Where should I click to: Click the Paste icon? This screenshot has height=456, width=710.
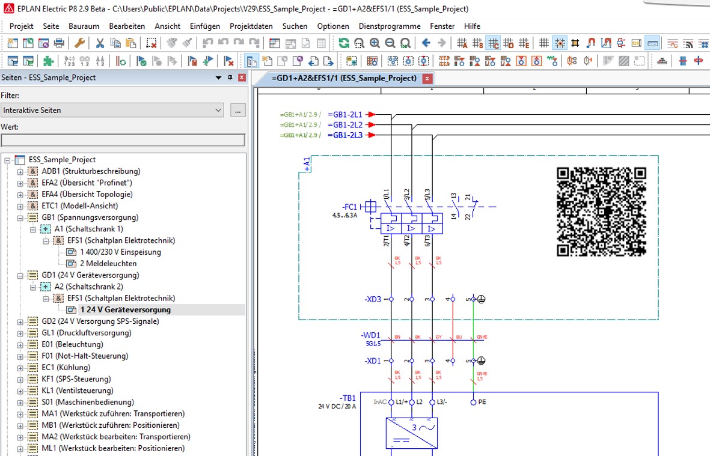(x=131, y=43)
